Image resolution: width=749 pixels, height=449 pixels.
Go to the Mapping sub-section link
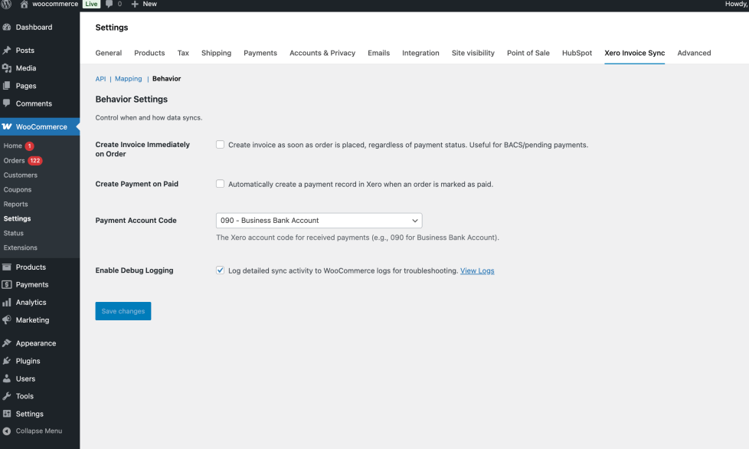[x=128, y=79]
